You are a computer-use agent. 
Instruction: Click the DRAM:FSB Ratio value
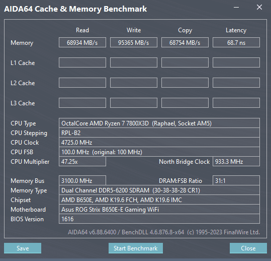click(x=236, y=180)
